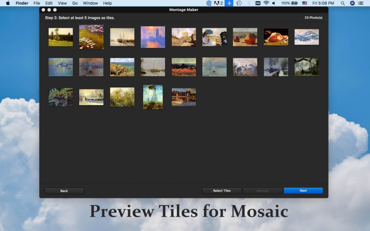Select the raw meat still life thumbnail
Screen dimensions: 370x231
[x=276, y=37]
